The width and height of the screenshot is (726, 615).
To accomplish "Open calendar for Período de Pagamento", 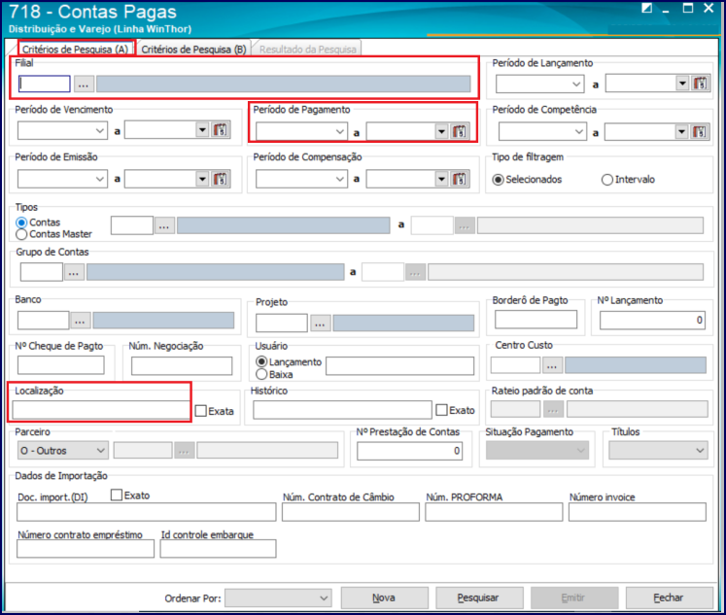I will [459, 131].
